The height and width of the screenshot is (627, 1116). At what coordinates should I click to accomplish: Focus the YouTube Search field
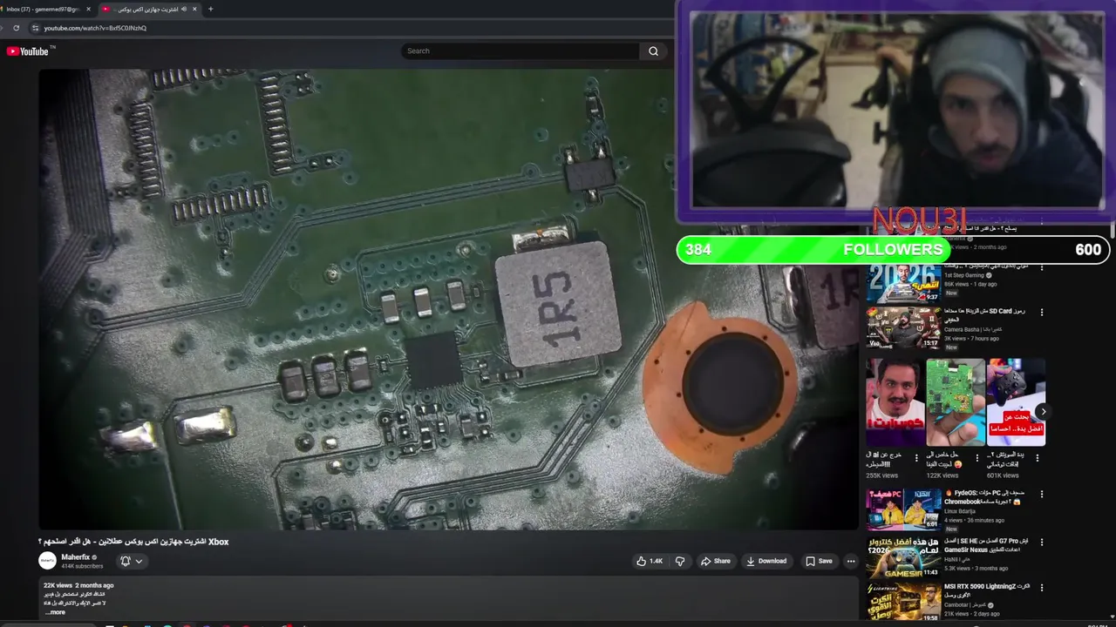521,51
